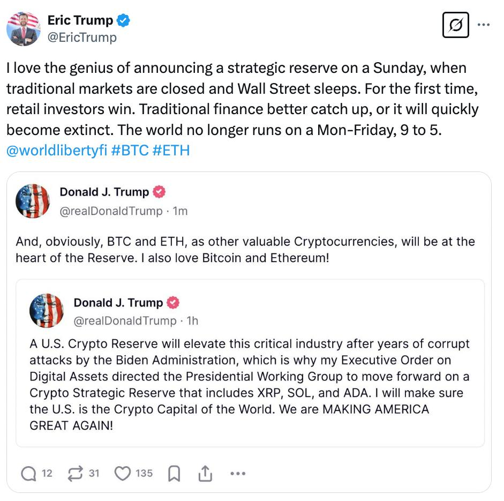This screenshot has height=501, width=504.
Task: Visit the @EricTrump handle
Action: [x=82, y=38]
